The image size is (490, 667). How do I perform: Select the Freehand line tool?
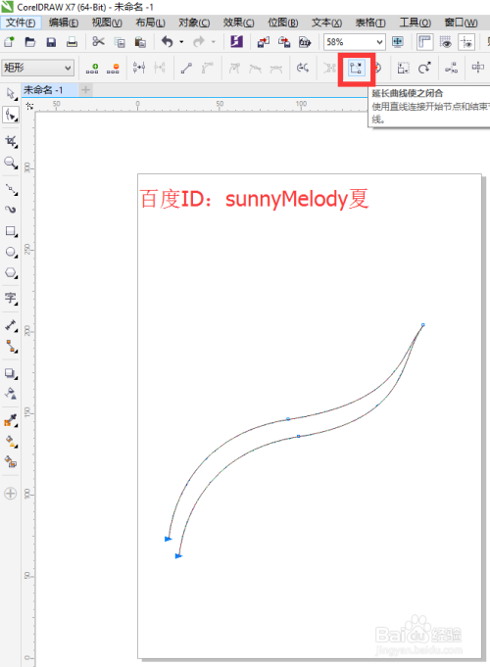[11, 189]
